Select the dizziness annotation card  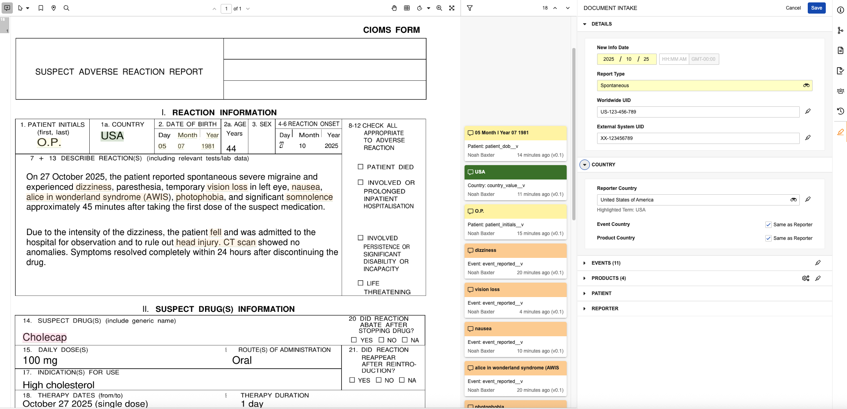pos(515,261)
